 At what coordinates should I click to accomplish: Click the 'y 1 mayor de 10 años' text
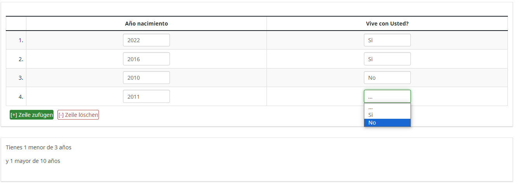(x=33, y=161)
